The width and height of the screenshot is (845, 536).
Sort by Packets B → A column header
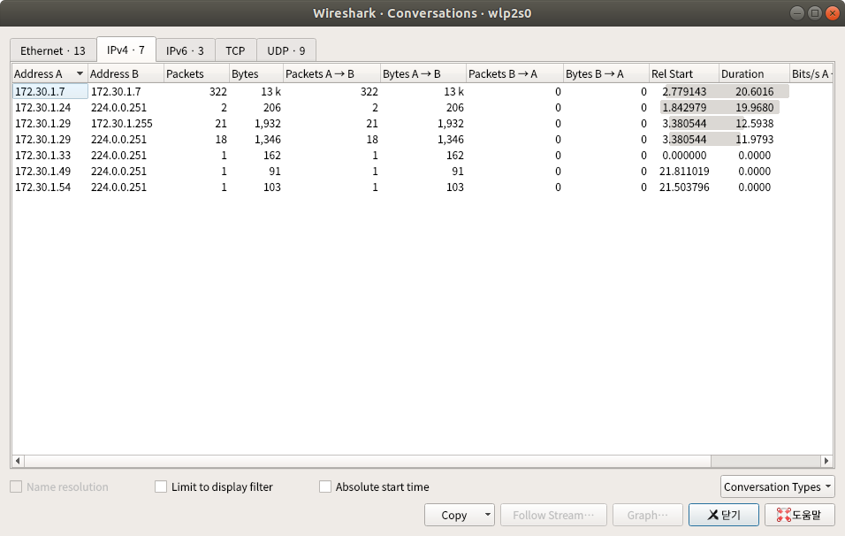click(x=514, y=74)
